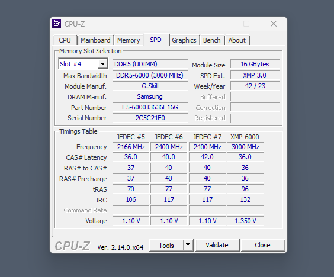Click the Timings Table group label
The width and height of the screenshot is (334, 277).
78,131
